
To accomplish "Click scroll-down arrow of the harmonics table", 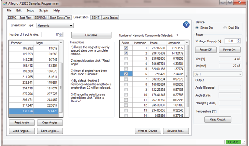I will (187, 115).
